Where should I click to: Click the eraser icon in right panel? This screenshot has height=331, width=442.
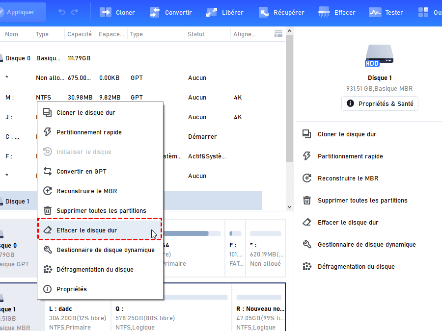click(x=306, y=222)
